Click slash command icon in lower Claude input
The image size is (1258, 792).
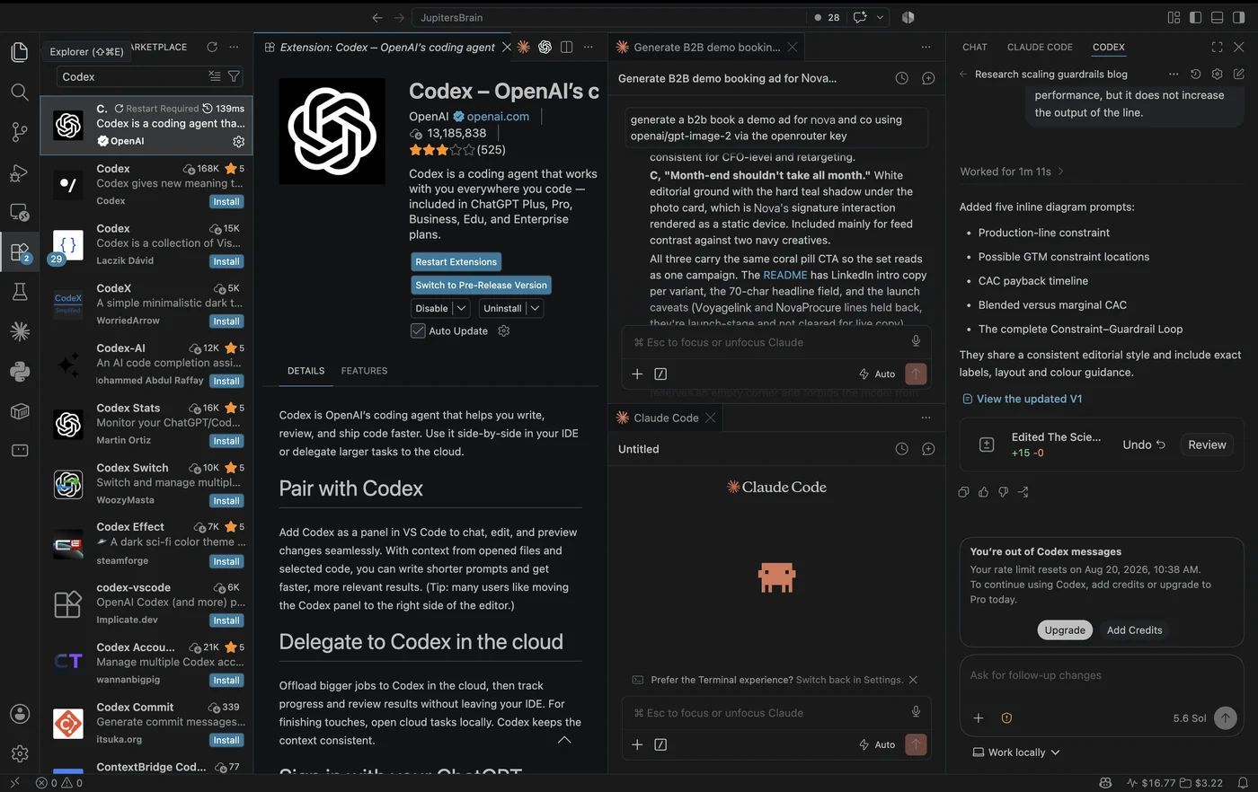coord(660,744)
